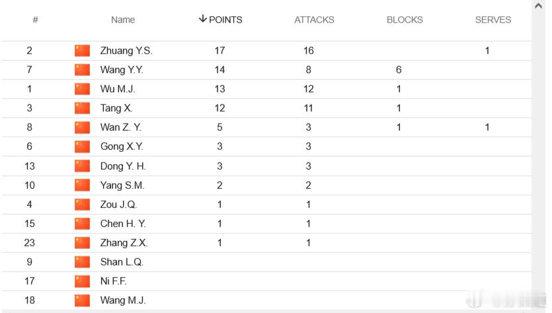Viewport: 552px width, 313px height.
Task: Click the scroll-up arrow at top right
Action: click(538, 6)
